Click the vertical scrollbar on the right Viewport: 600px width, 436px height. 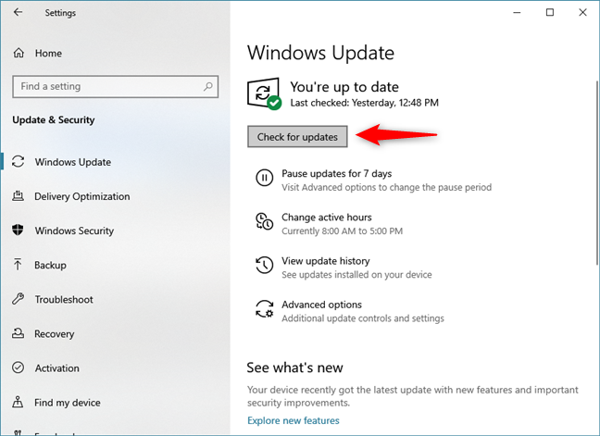pos(597,172)
